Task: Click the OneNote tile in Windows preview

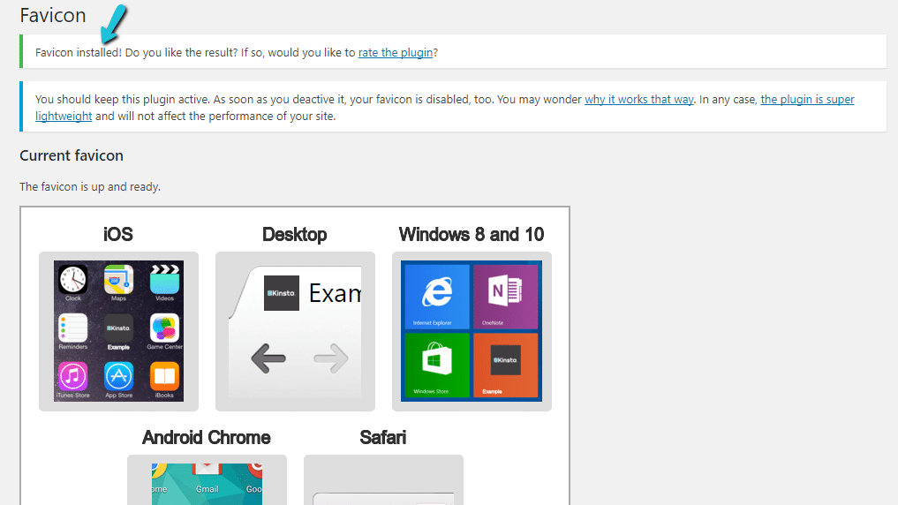Action: (x=506, y=296)
